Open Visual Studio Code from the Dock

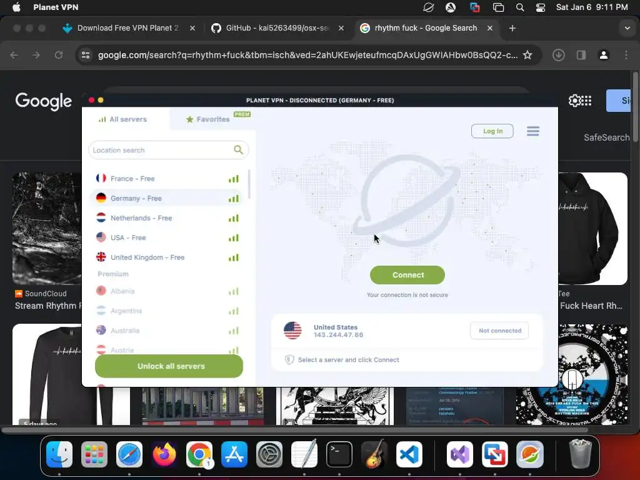pos(409,454)
